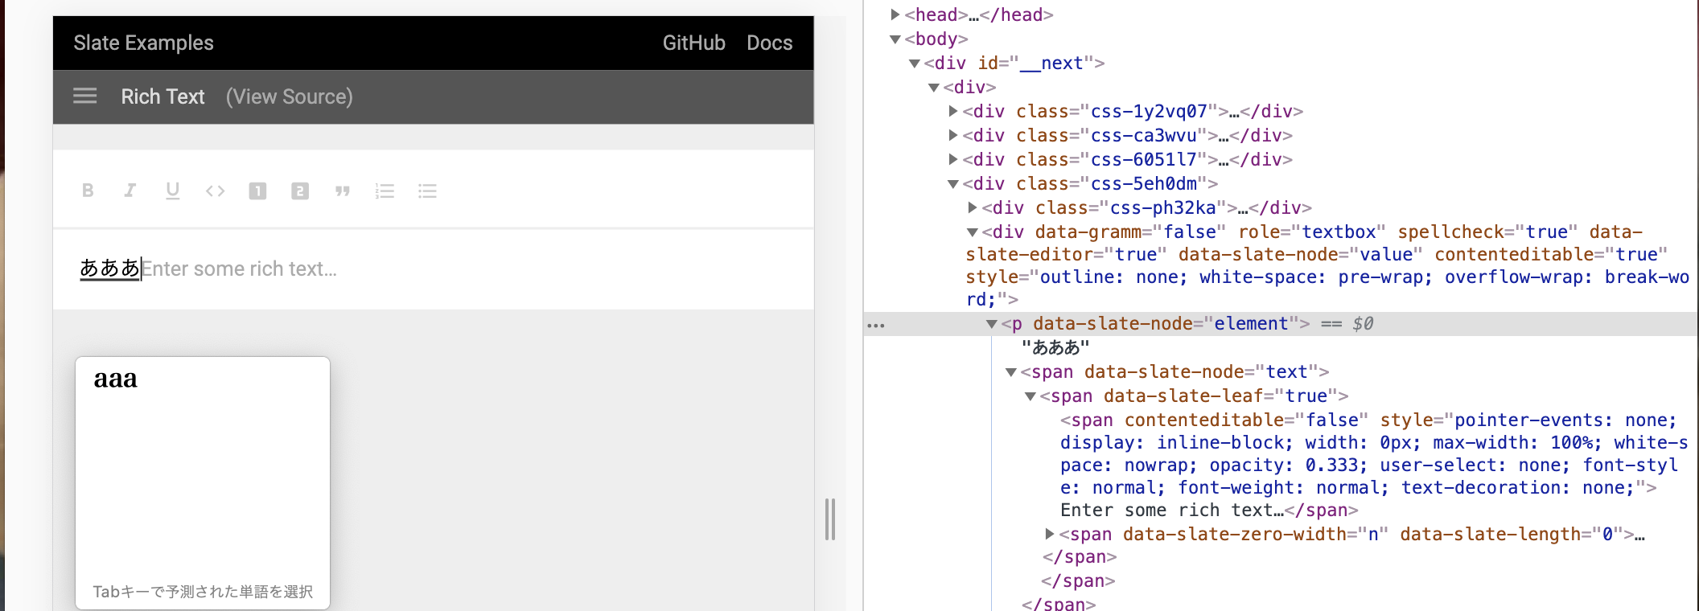
Task: Select the aaa IME suggestion candidate
Action: (x=116, y=378)
